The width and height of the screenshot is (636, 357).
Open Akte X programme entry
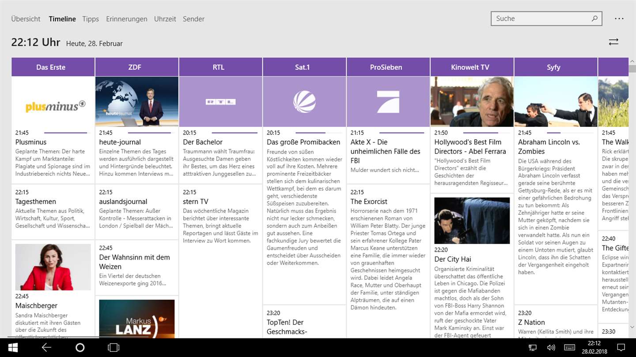pyautogui.click(x=388, y=155)
